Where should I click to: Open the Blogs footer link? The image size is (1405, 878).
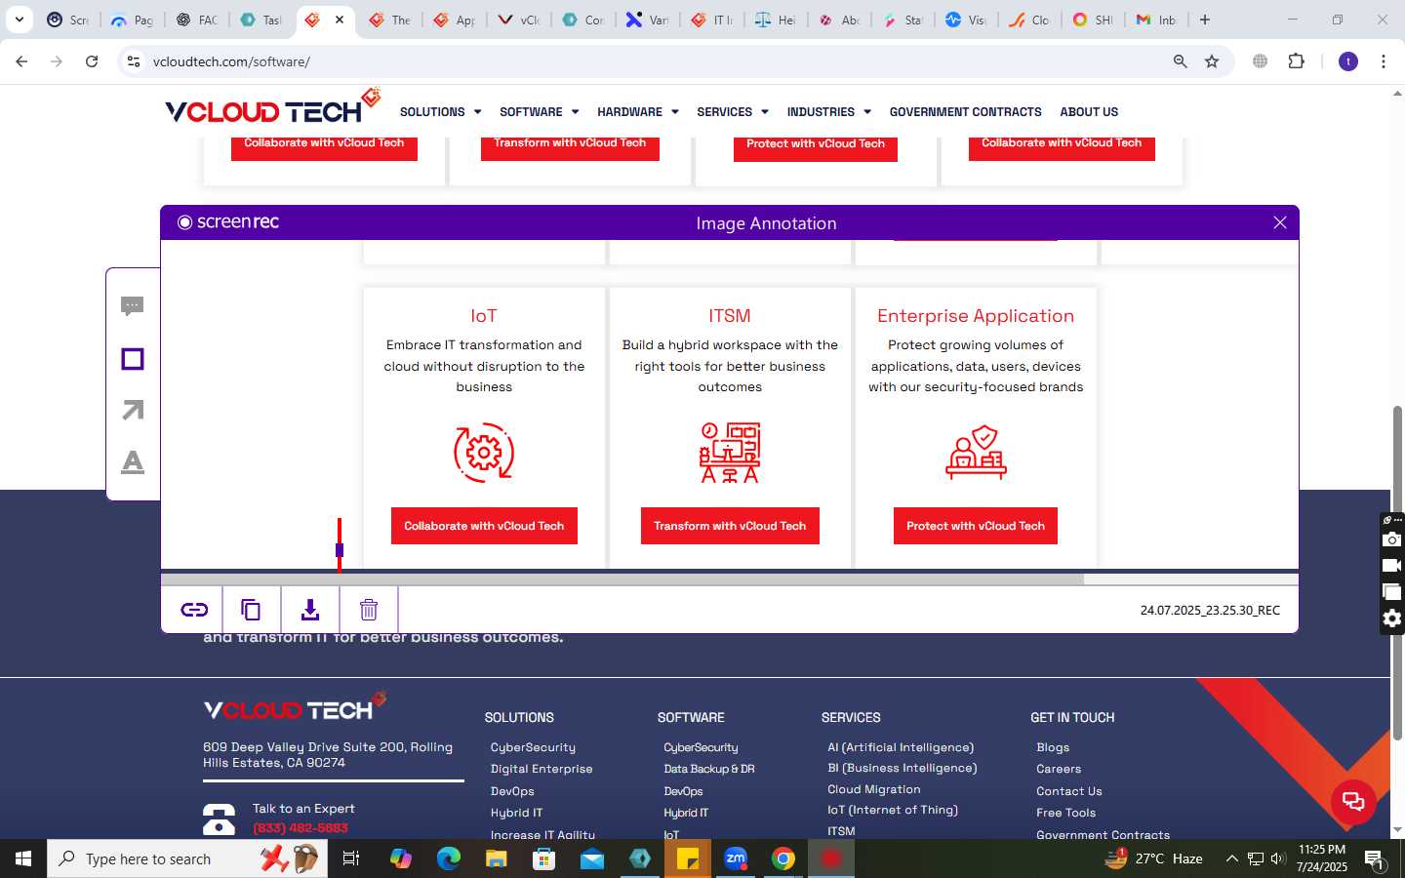pos(1053,747)
